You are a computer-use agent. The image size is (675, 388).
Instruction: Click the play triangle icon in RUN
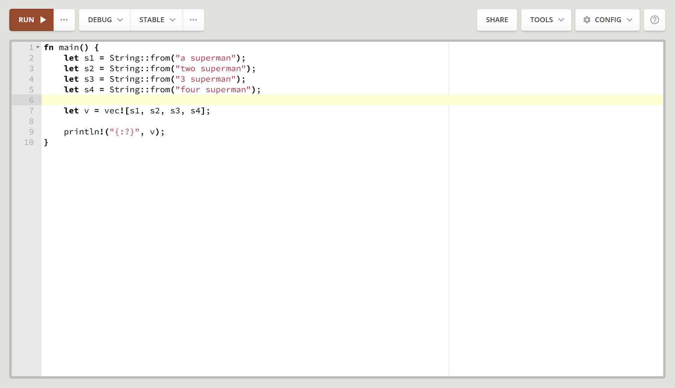[x=43, y=20]
